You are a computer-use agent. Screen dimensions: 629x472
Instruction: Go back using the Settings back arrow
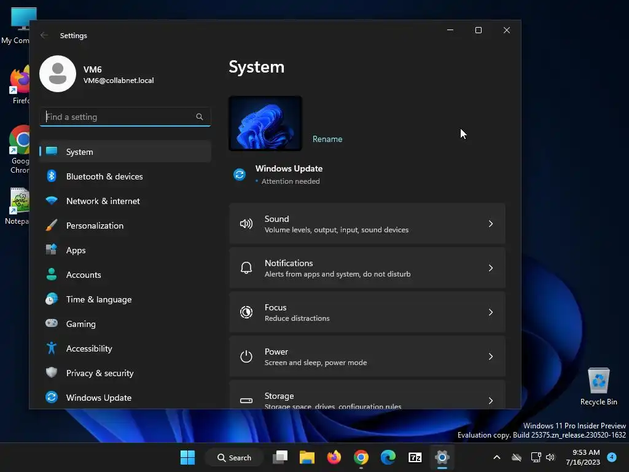click(x=44, y=35)
